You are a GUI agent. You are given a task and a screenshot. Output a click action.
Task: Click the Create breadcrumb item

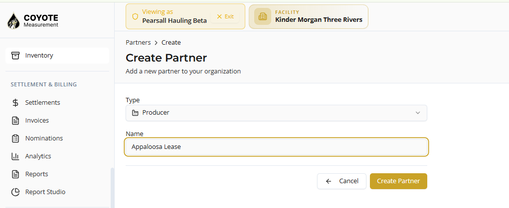[x=171, y=42]
